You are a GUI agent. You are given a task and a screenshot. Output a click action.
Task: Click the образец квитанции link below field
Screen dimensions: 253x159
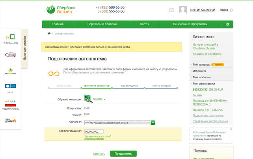pos(94,139)
